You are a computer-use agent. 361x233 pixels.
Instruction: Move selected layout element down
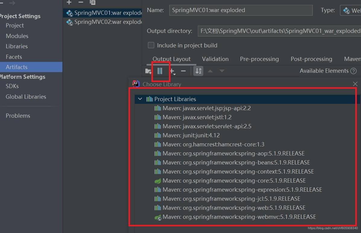(222, 71)
